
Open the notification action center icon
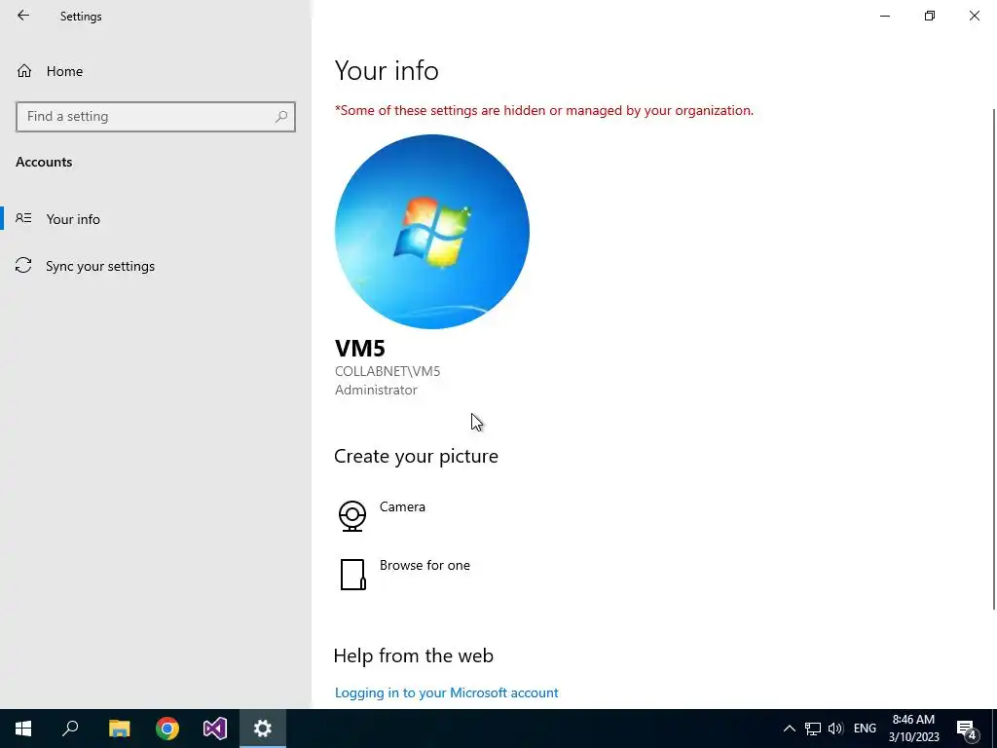coord(967,729)
